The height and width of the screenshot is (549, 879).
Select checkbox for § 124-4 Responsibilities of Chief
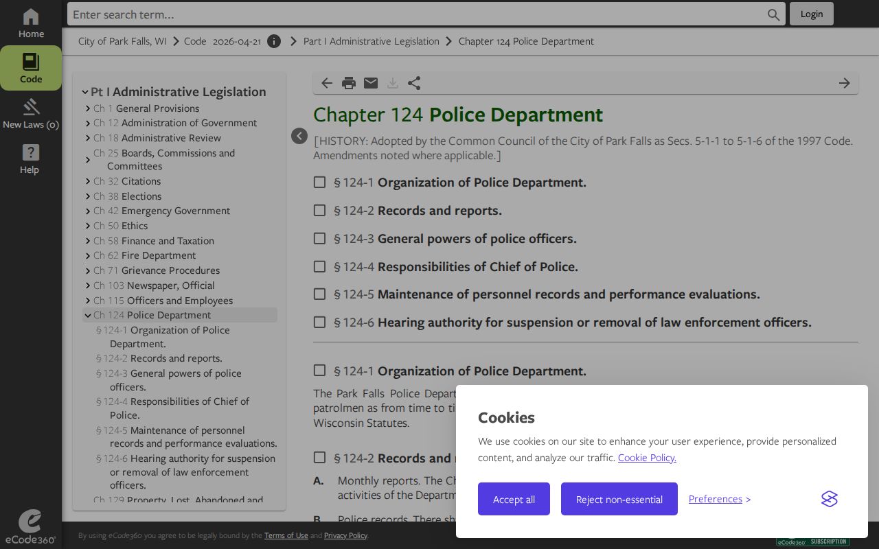pos(319,266)
